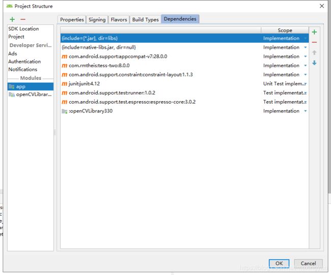Select the {include=native-libs.jar, dir=null} row
Screen dimensions: 331x275
184,47
